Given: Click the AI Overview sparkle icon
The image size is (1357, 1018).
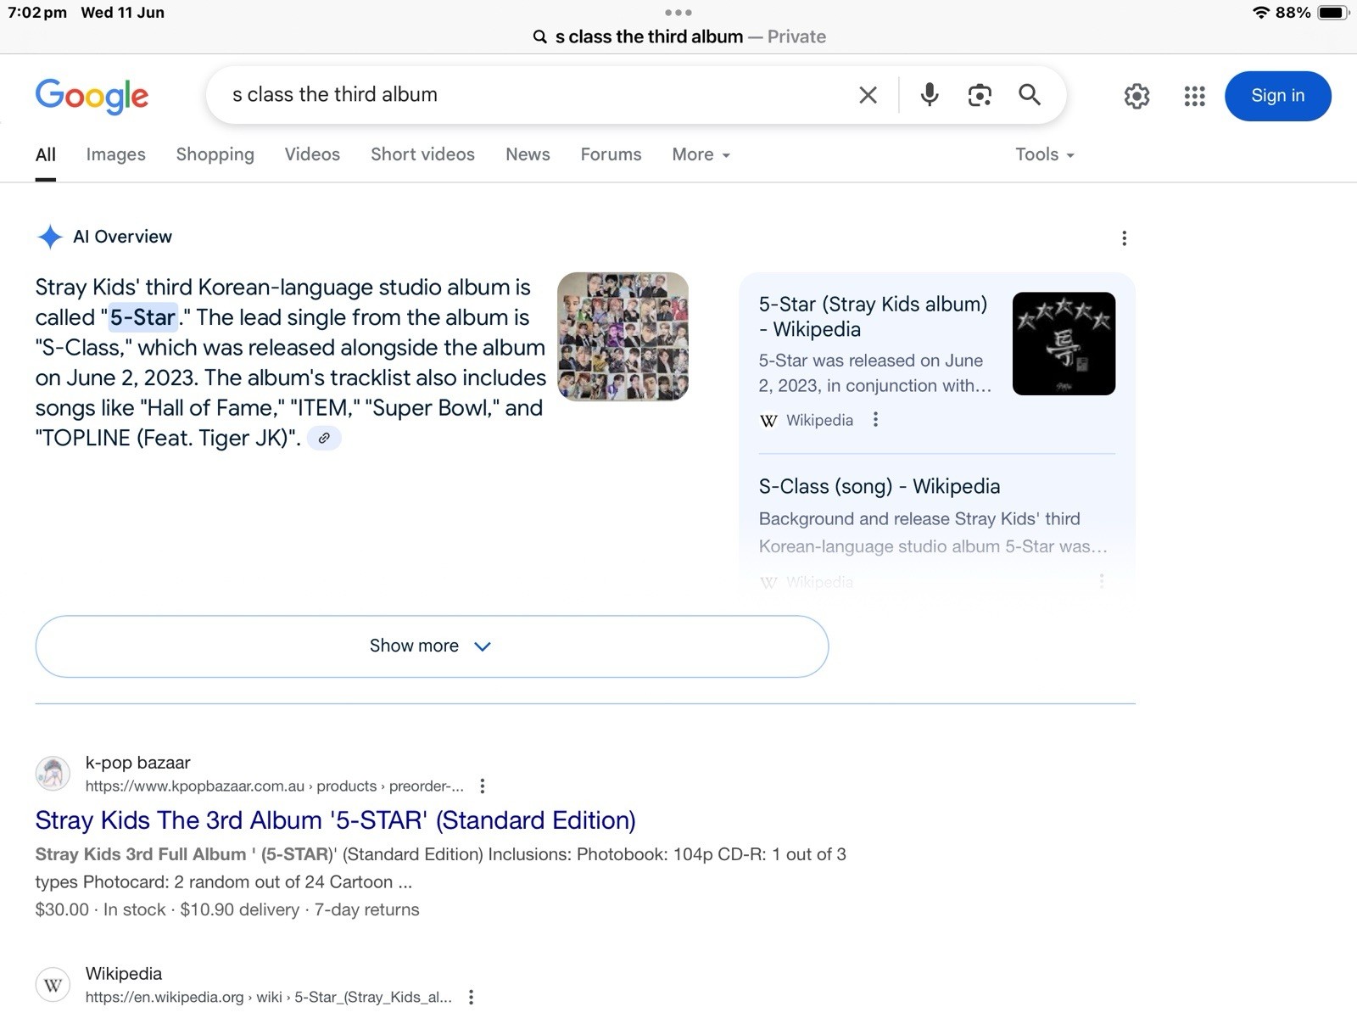Looking at the screenshot, I should [50, 237].
